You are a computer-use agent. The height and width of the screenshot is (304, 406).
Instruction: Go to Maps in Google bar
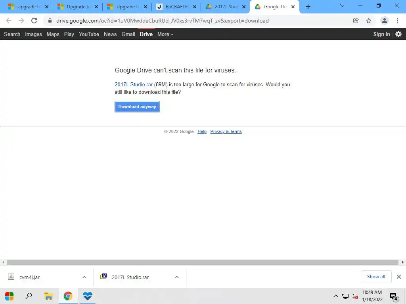(x=53, y=34)
